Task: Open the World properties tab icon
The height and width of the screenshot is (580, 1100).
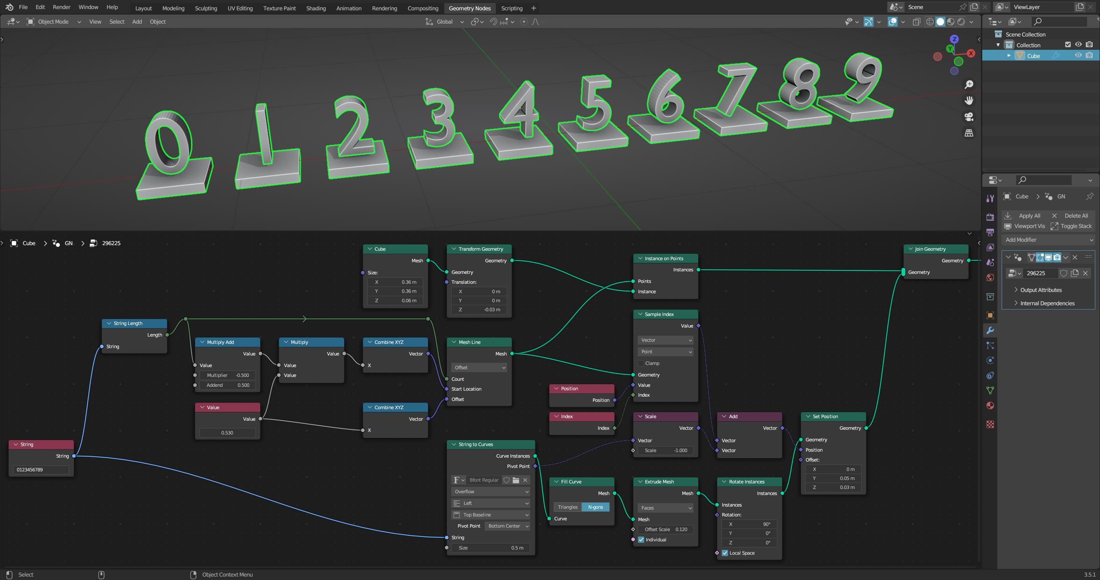Action: coord(990,277)
